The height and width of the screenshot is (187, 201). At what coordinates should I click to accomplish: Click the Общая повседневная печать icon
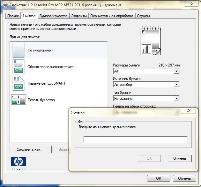[19, 67]
